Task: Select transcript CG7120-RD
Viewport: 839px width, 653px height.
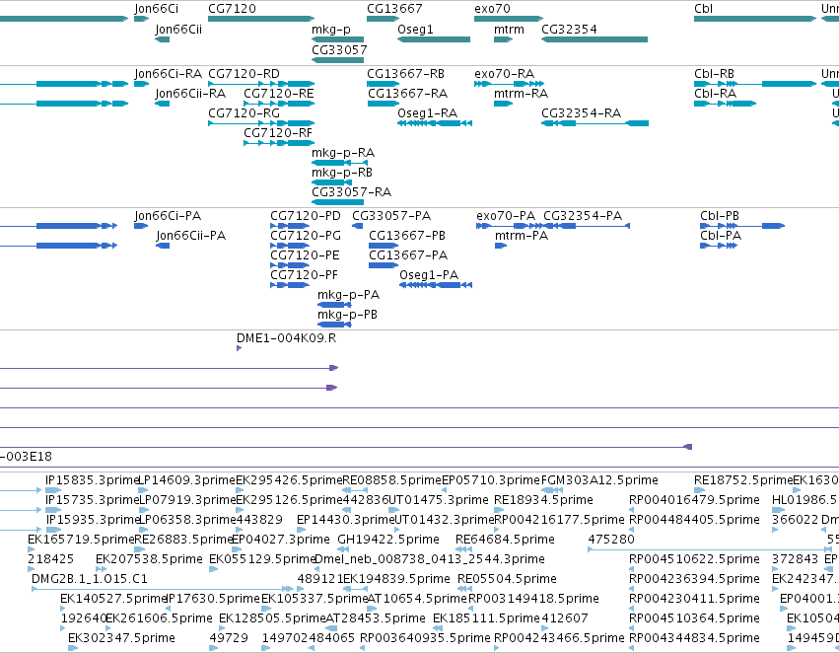Action: (x=244, y=74)
